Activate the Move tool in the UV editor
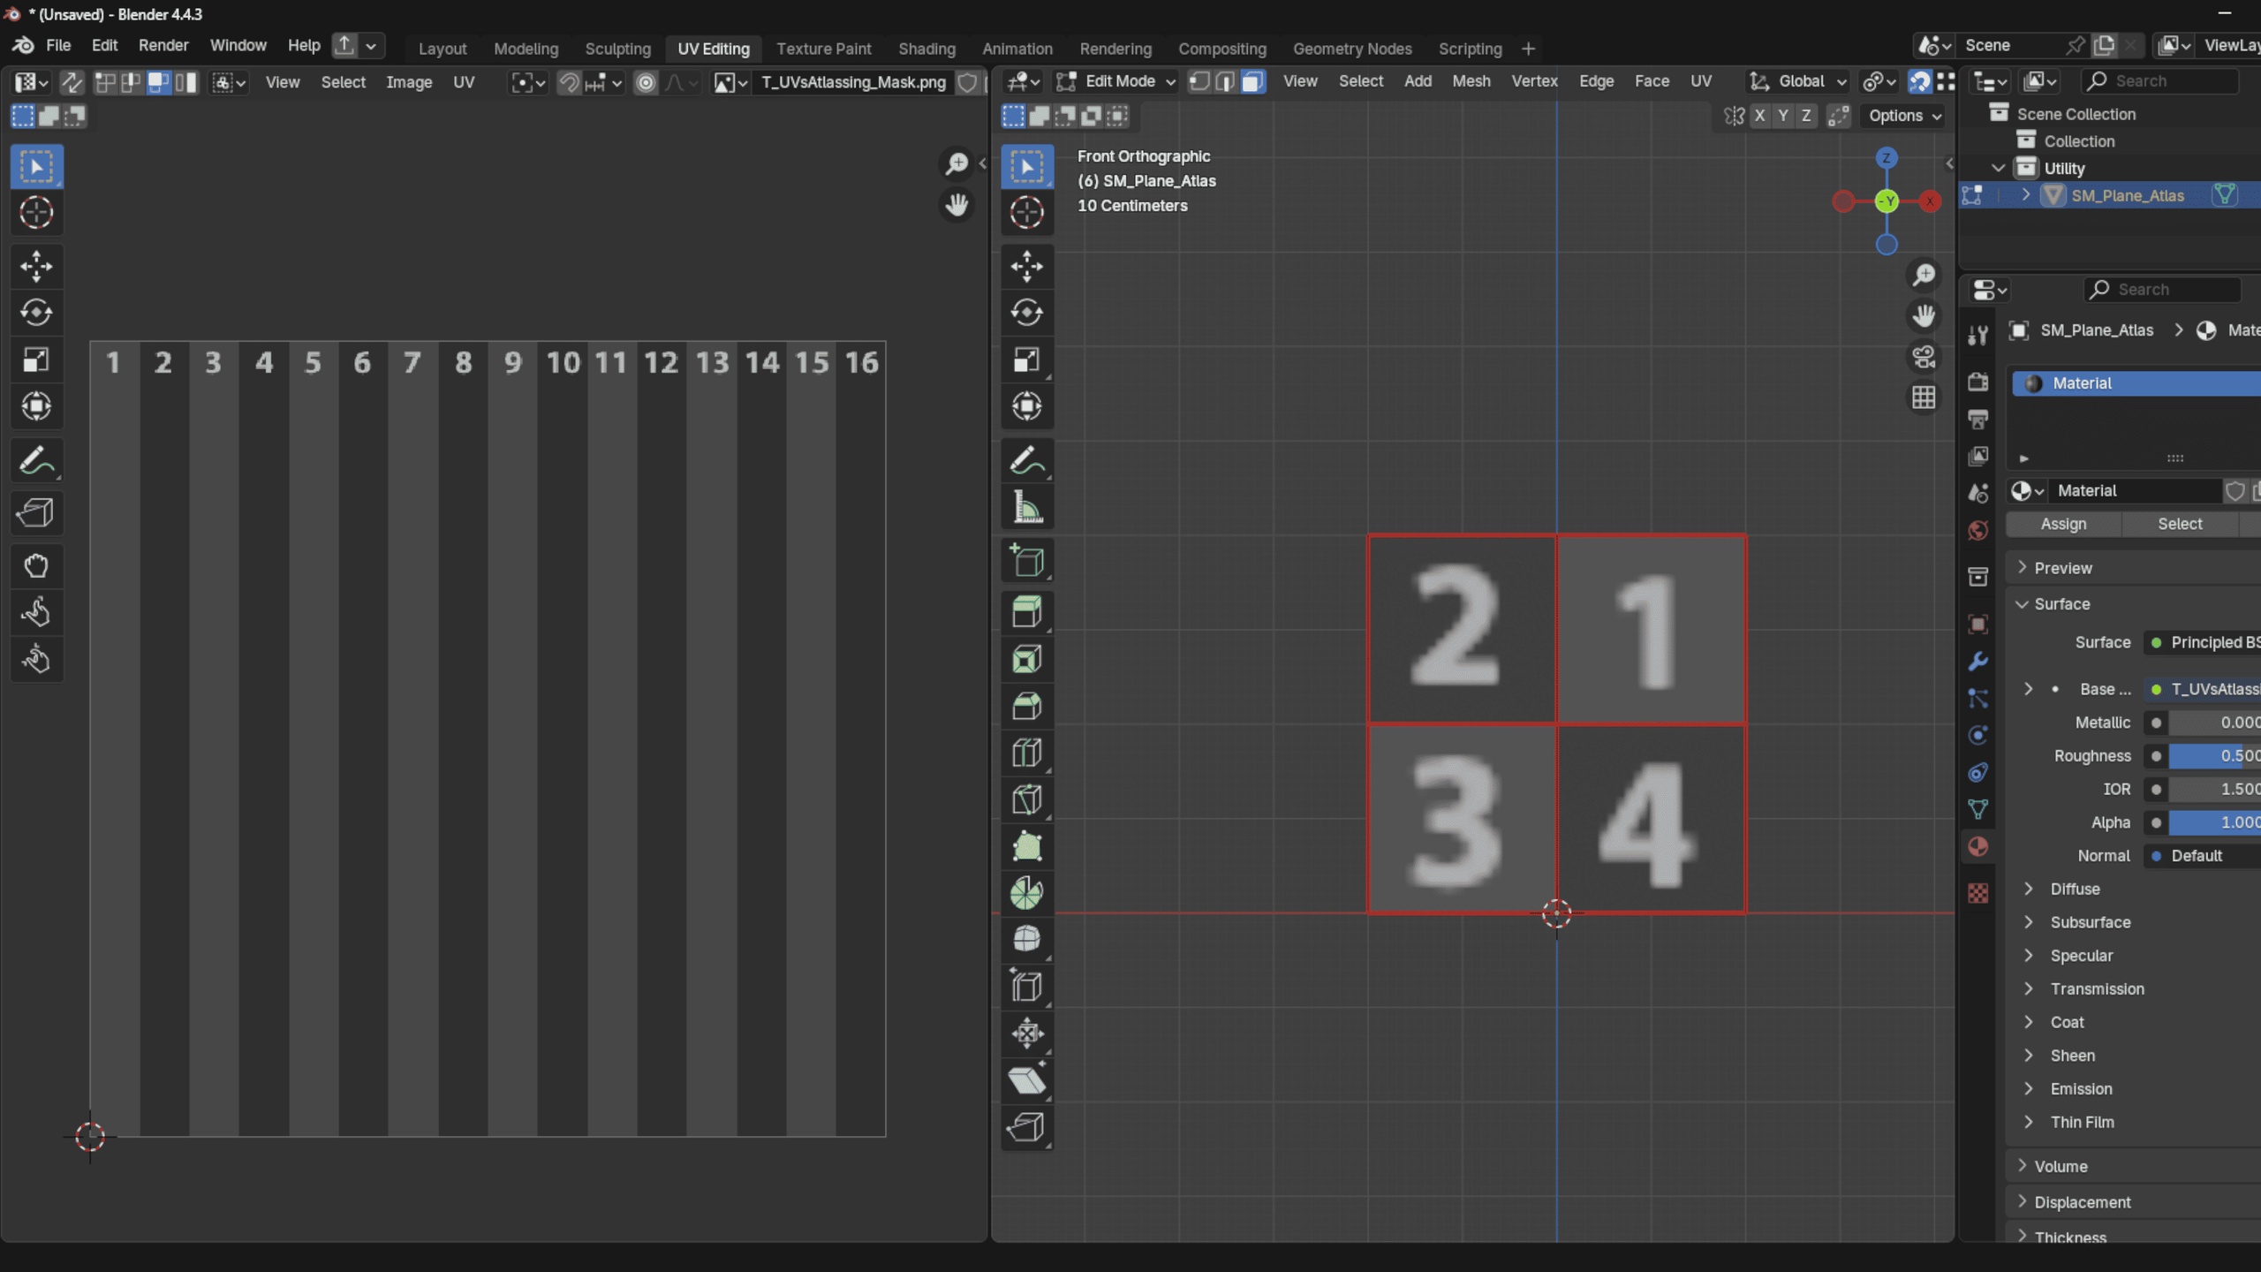The image size is (2261, 1272). tap(36, 266)
